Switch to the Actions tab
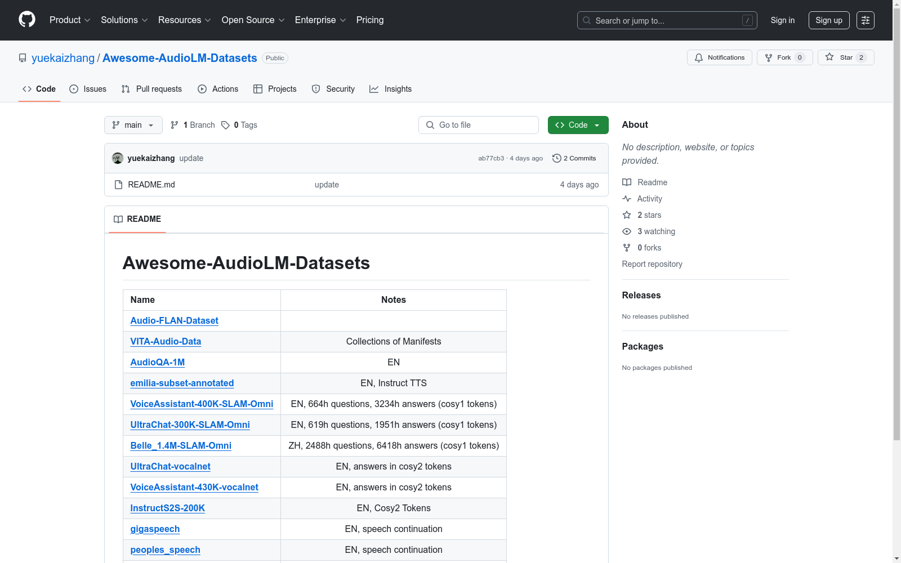The height and width of the screenshot is (563, 901). tap(218, 89)
